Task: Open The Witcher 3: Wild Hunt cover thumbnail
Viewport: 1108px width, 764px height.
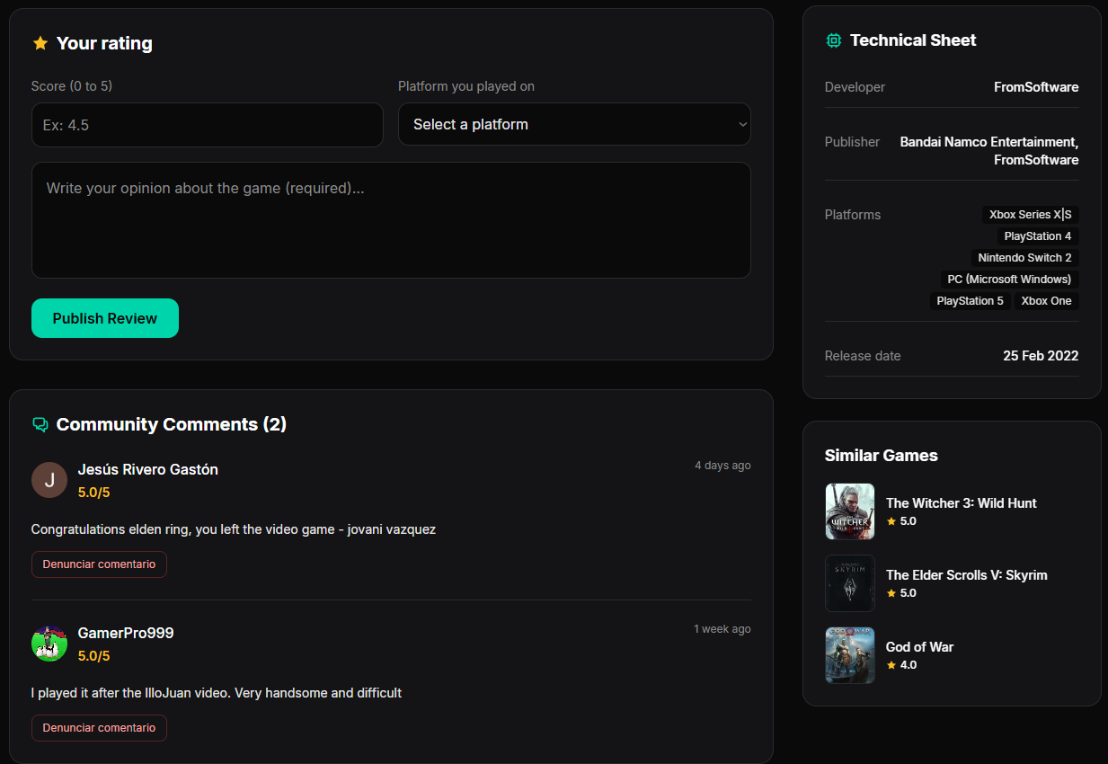Action: [x=850, y=511]
